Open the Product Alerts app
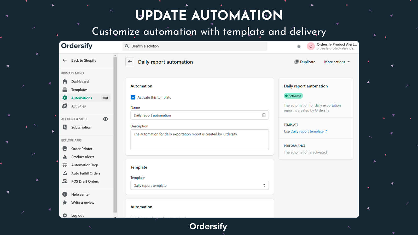Screen dimensions: 418x235 coord(83,157)
